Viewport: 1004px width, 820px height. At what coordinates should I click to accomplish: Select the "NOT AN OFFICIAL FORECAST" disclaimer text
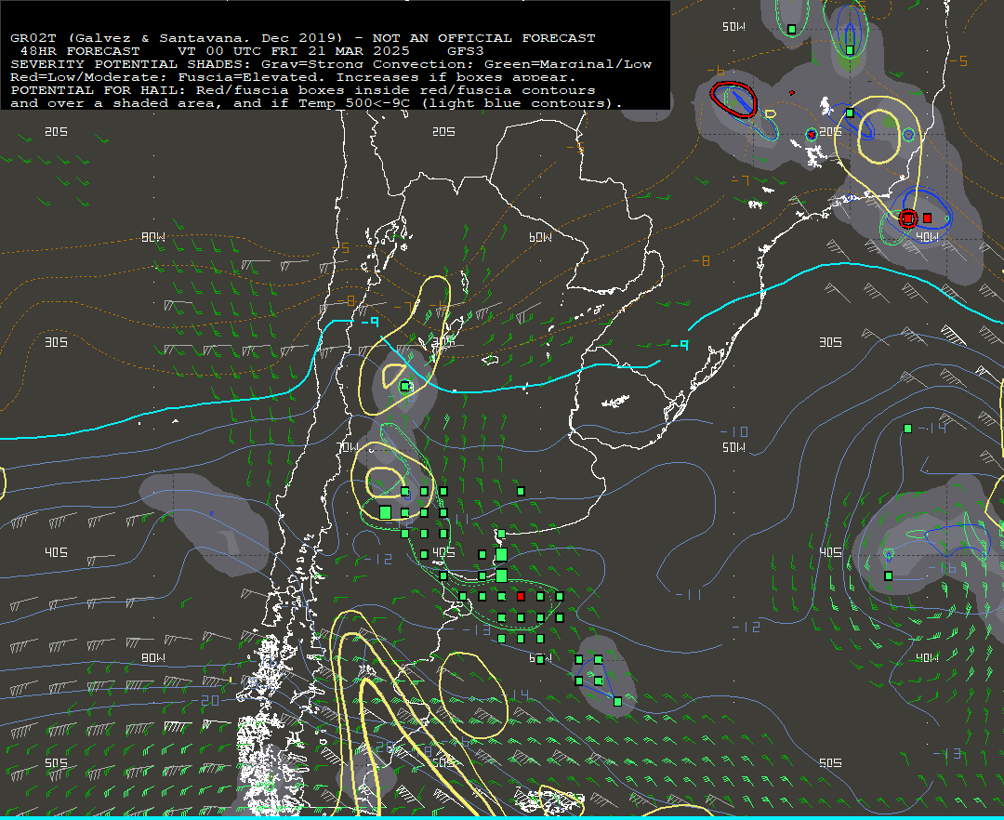click(484, 38)
